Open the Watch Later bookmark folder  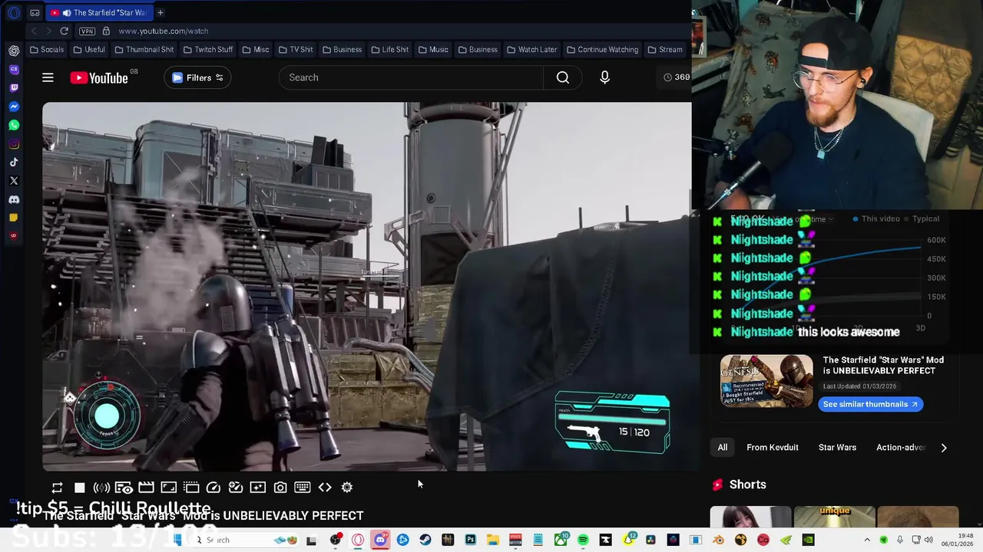[531, 49]
